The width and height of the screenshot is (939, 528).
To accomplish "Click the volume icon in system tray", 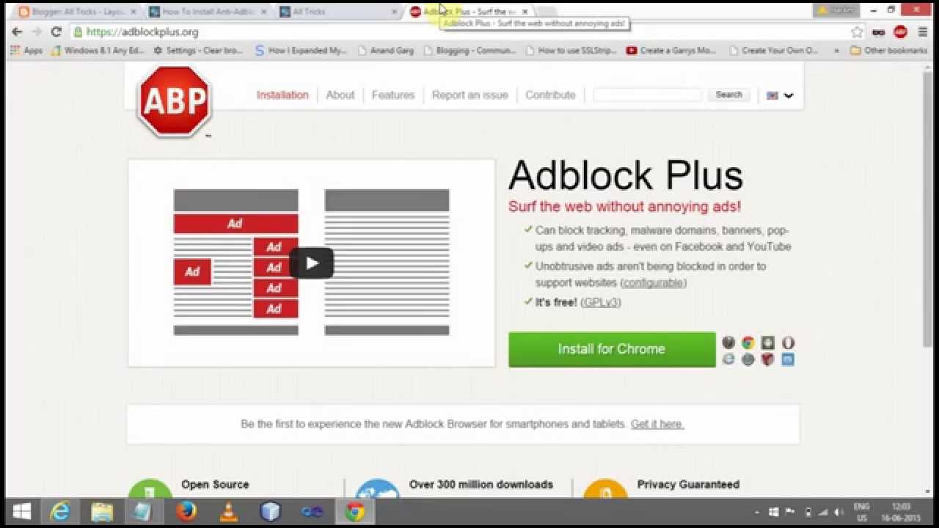I will [x=839, y=512].
